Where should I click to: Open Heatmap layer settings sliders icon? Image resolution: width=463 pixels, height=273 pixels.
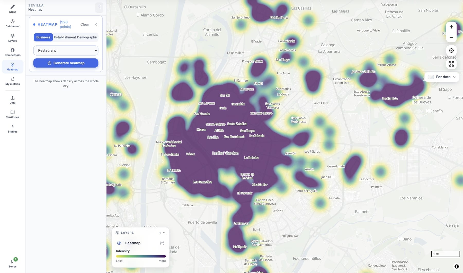point(162,243)
